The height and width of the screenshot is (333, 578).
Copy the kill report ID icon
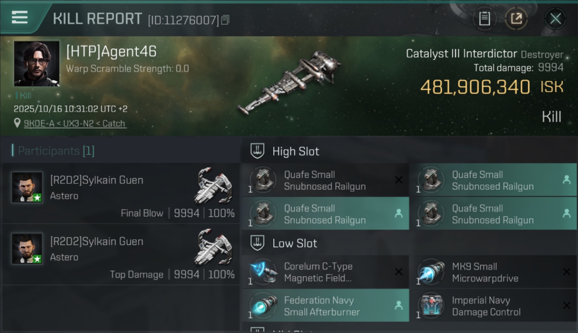[x=225, y=20]
